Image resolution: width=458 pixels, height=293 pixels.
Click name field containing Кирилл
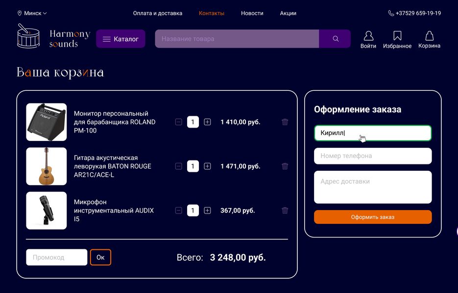click(x=373, y=133)
